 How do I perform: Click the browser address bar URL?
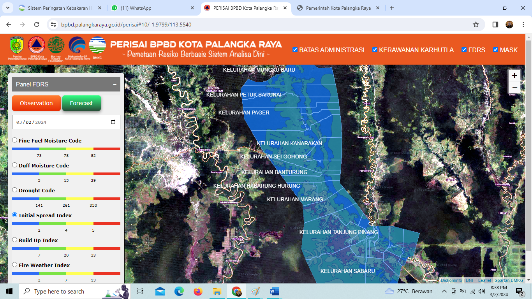click(126, 25)
